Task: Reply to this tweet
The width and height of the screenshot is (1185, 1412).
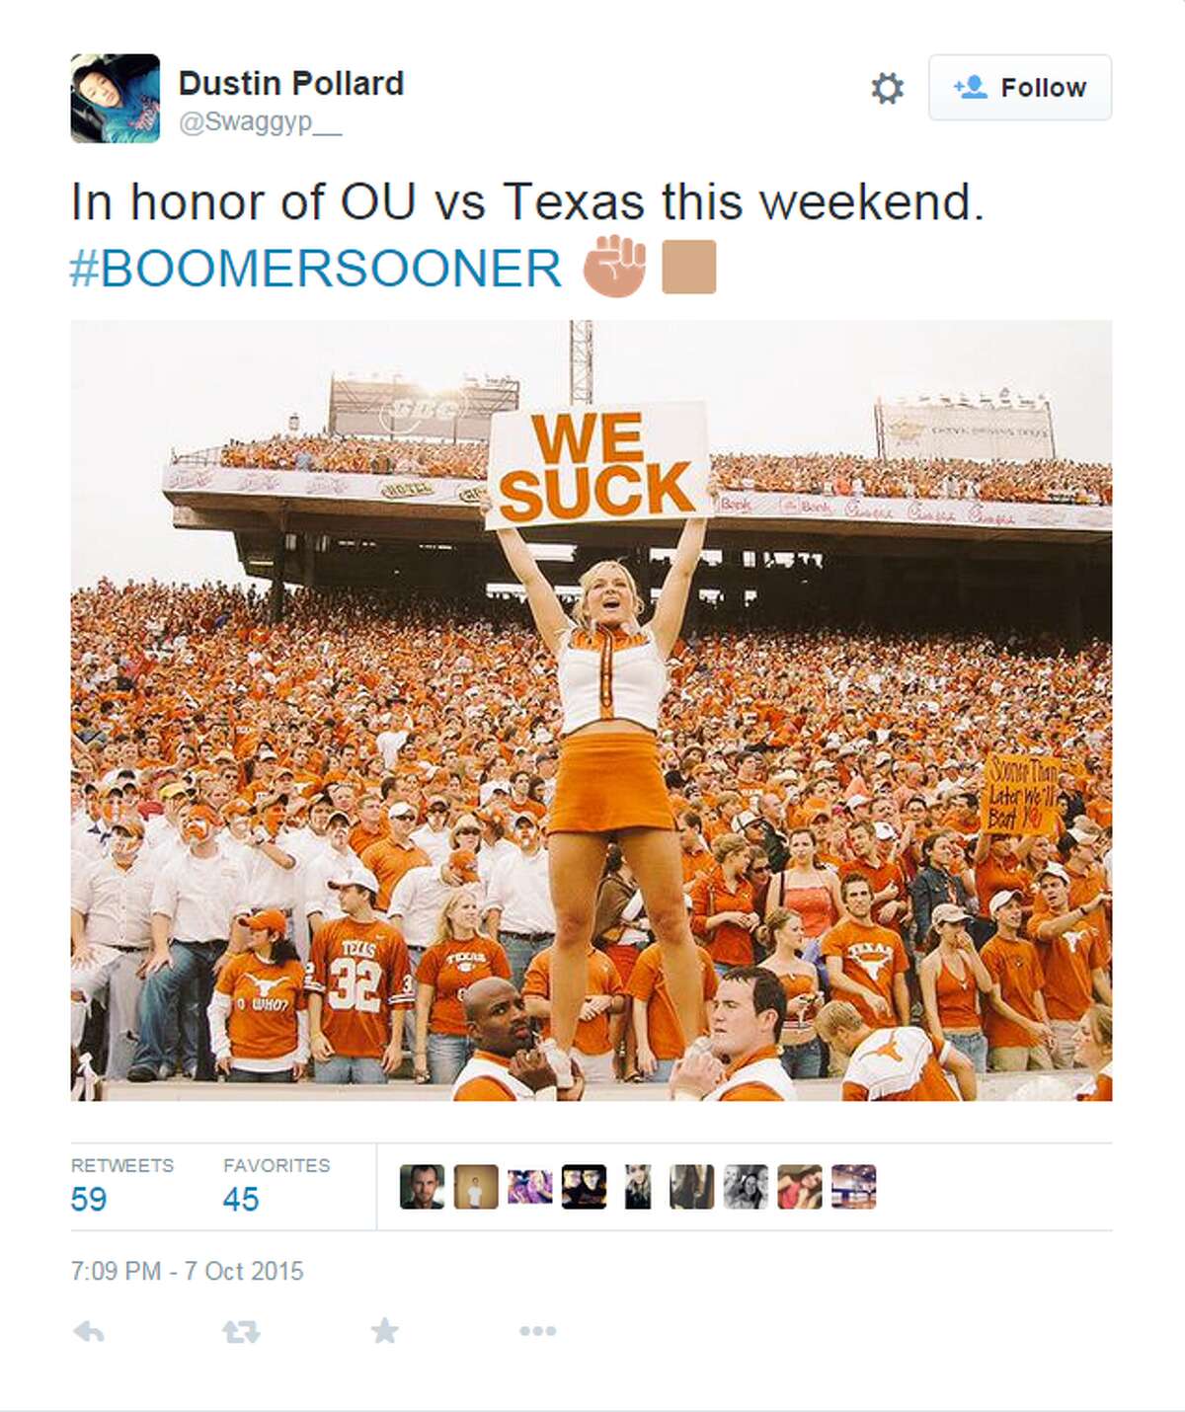Action: [x=89, y=1332]
